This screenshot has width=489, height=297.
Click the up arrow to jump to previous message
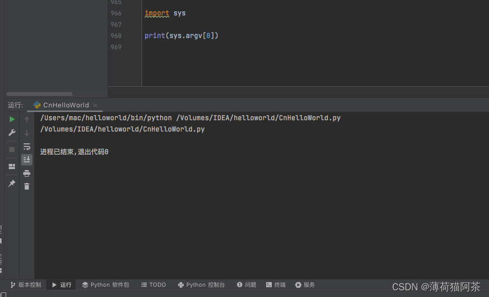tap(26, 119)
